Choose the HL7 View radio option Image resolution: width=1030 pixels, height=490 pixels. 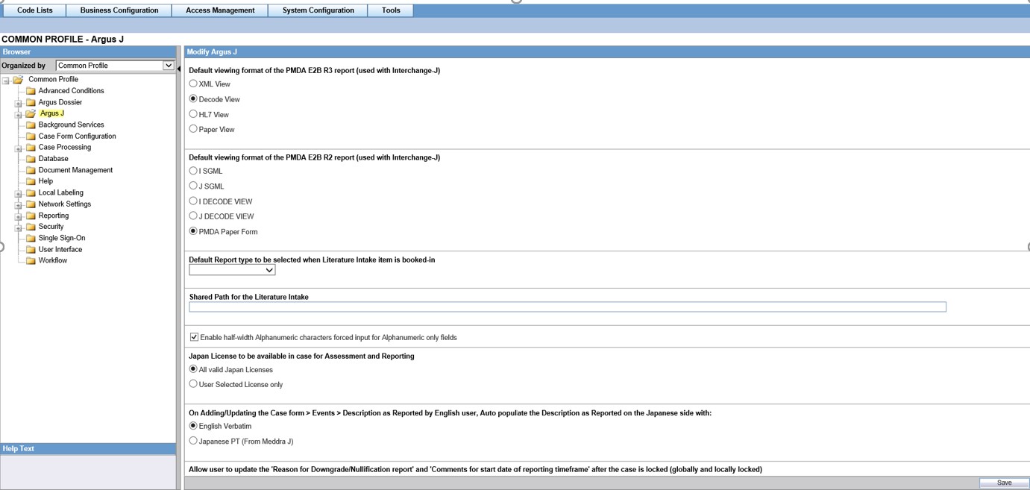(x=193, y=114)
